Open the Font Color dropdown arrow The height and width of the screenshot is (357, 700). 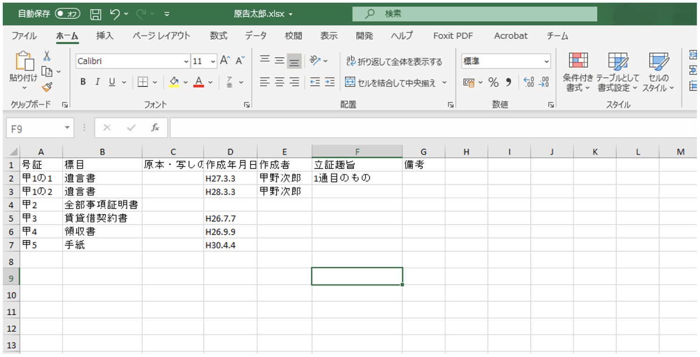click(x=210, y=83)
